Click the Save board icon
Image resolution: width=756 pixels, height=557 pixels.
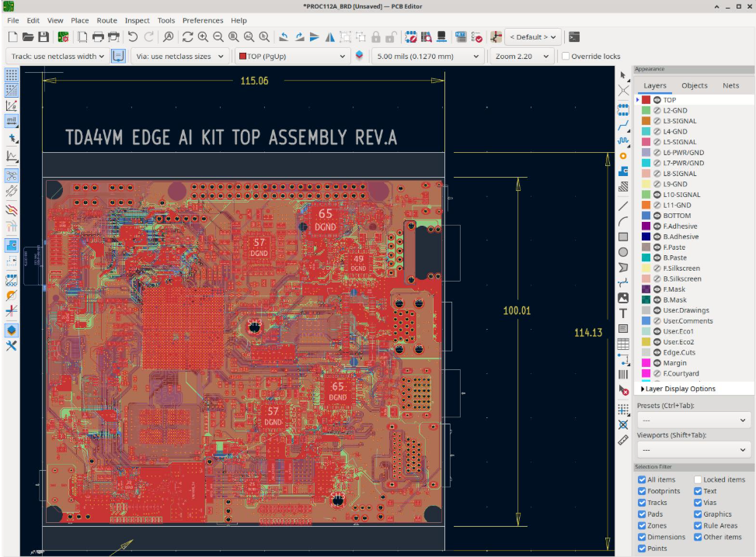tap(44, 37)
